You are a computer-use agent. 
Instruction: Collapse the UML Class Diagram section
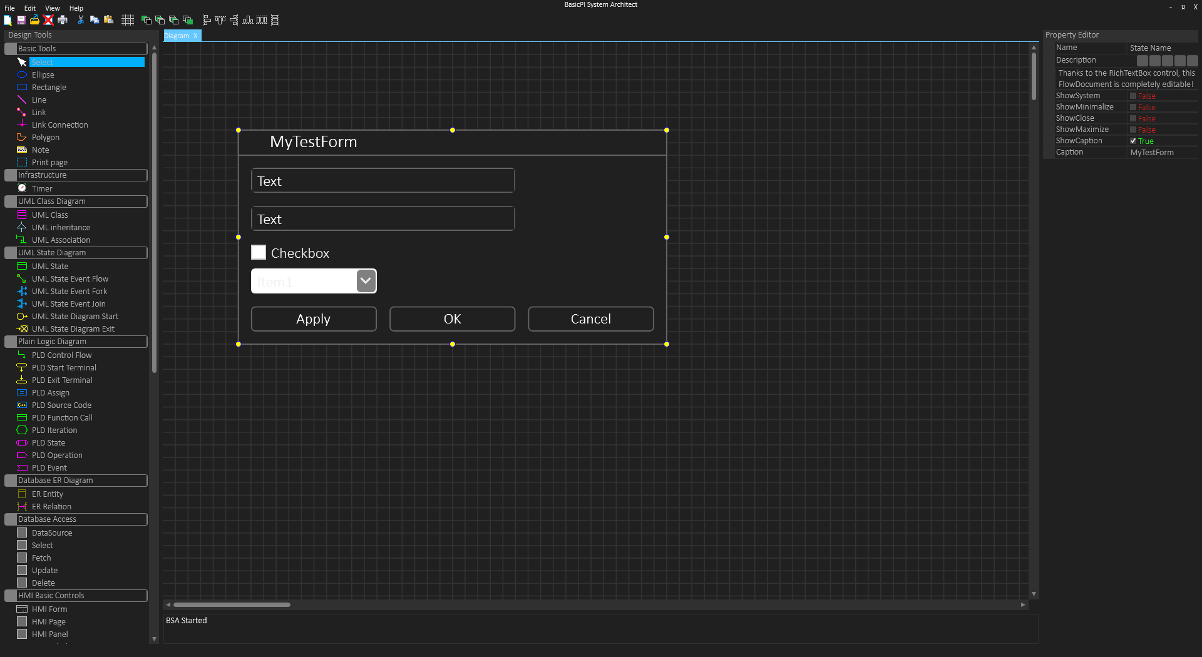click(76, 201)
